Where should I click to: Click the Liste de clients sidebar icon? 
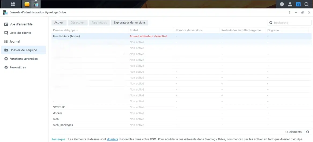[x=6, y=33]
